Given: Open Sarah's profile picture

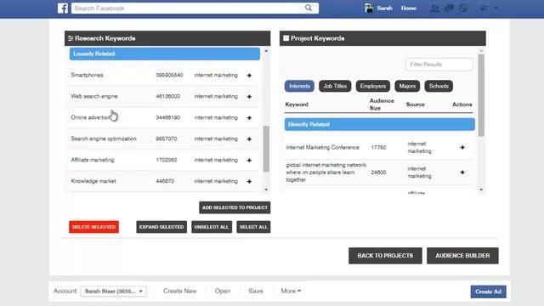Looking at the screenshot, I should 368,8.
